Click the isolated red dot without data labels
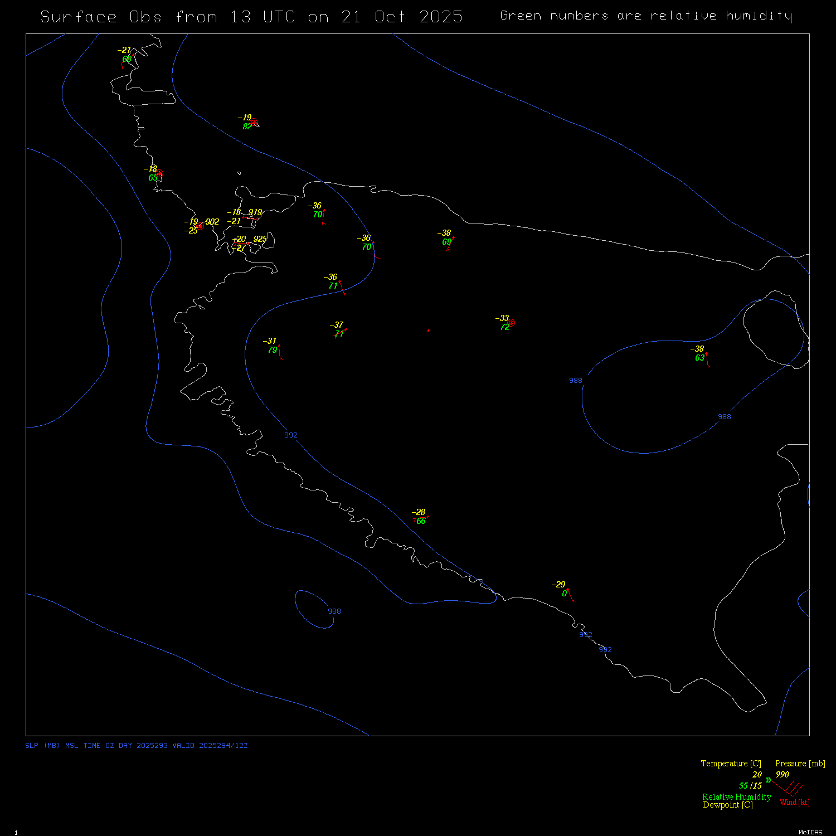 tap(428, 330)
